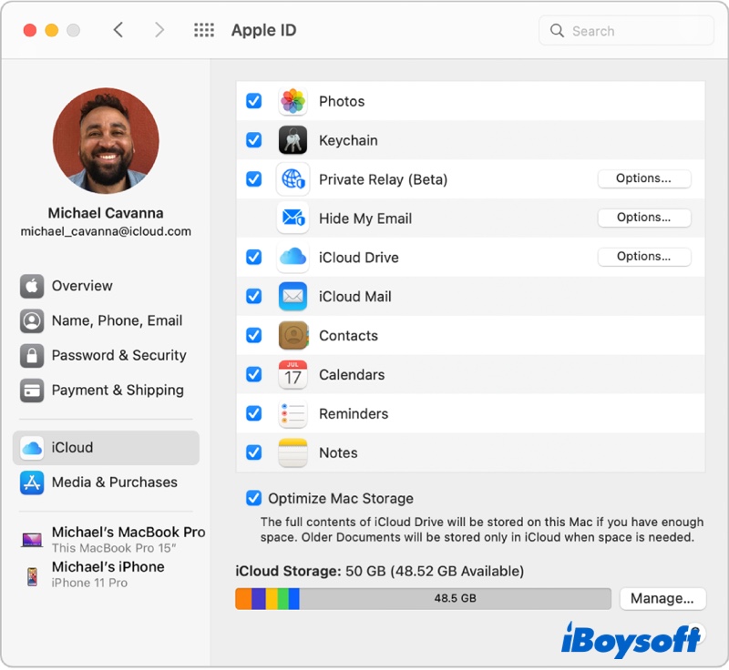Screen dimensions: 729x670
Task: Click the Michael Cavanna name text
Action: 106,213
